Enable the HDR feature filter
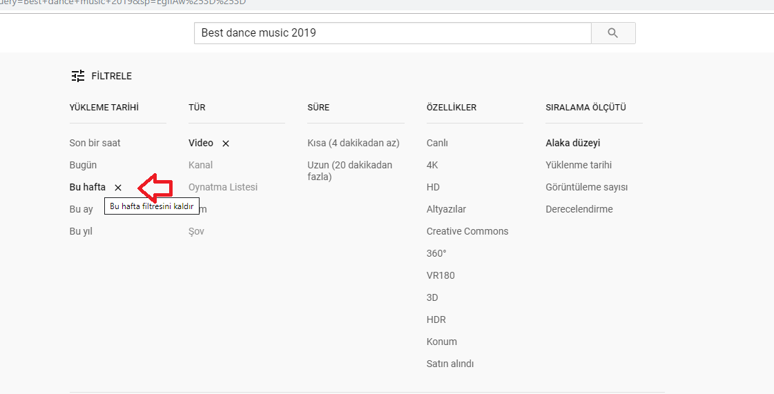Image resolution: width=774 pixels, height=394 pixels. 436,319
